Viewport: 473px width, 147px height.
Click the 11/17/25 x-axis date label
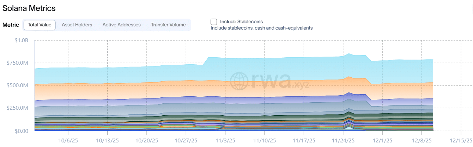(x=304, y=140)
